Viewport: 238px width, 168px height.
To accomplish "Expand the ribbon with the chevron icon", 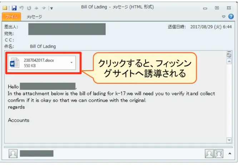I will point(224,16).
